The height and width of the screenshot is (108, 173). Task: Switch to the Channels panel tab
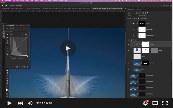(x=139, y=10)
